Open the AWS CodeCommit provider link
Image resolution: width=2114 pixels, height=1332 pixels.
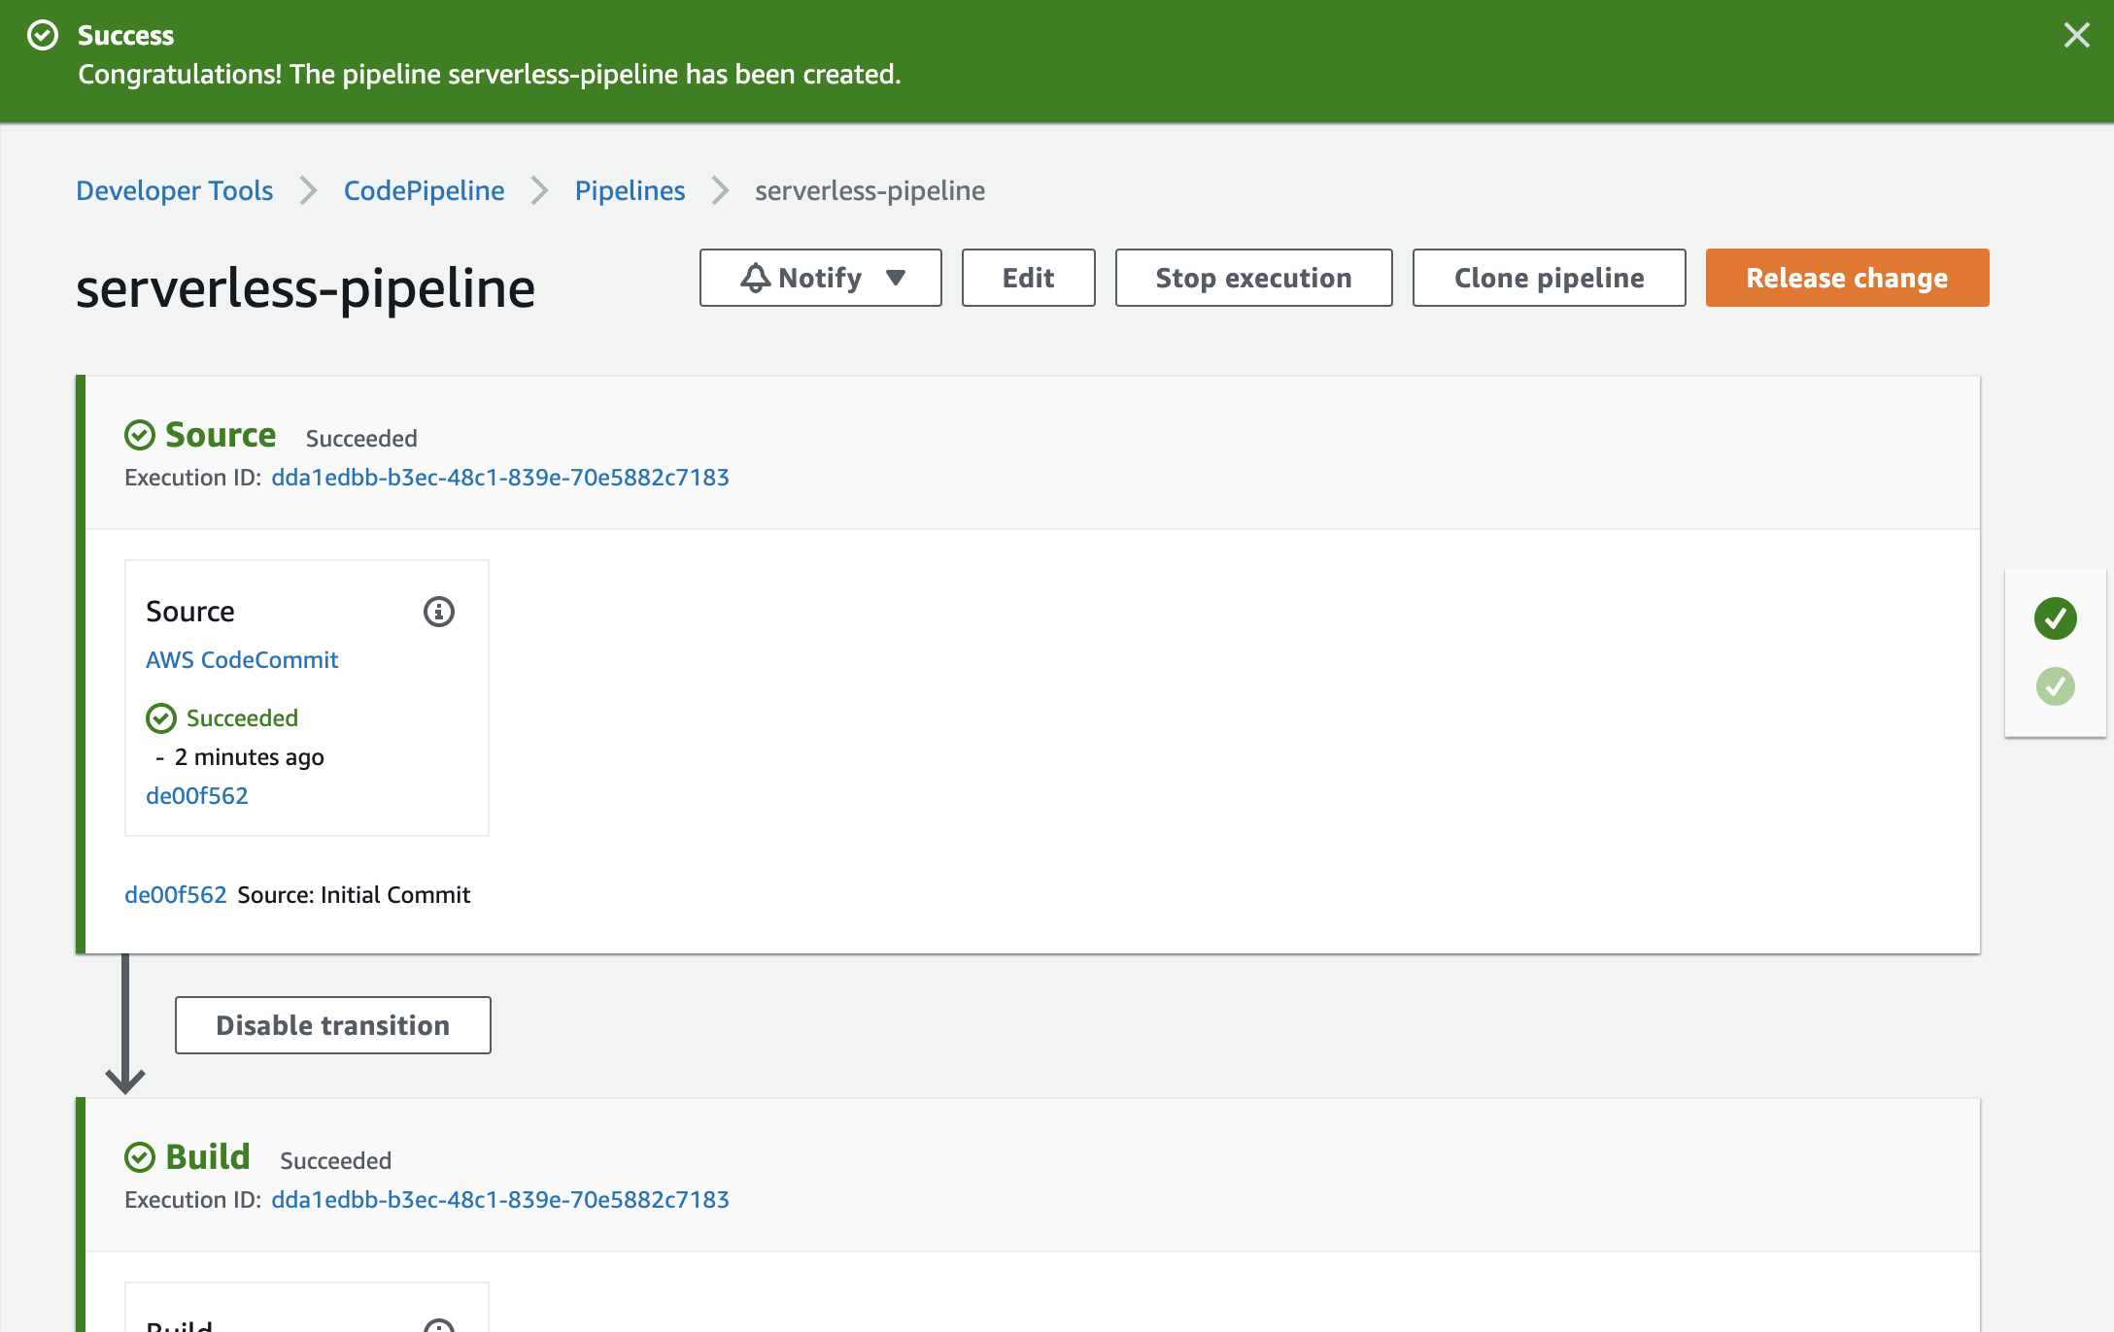point(242,660)
